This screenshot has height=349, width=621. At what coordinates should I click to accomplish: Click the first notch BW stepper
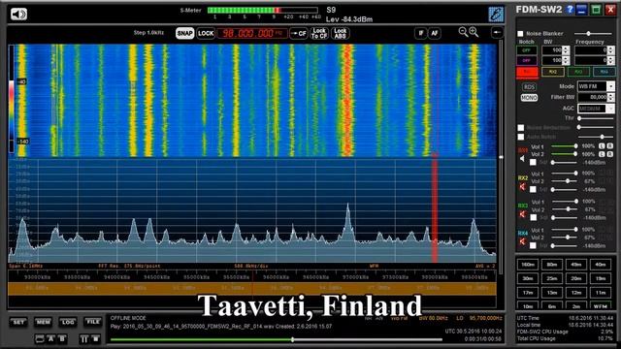[x=566, y=50]
